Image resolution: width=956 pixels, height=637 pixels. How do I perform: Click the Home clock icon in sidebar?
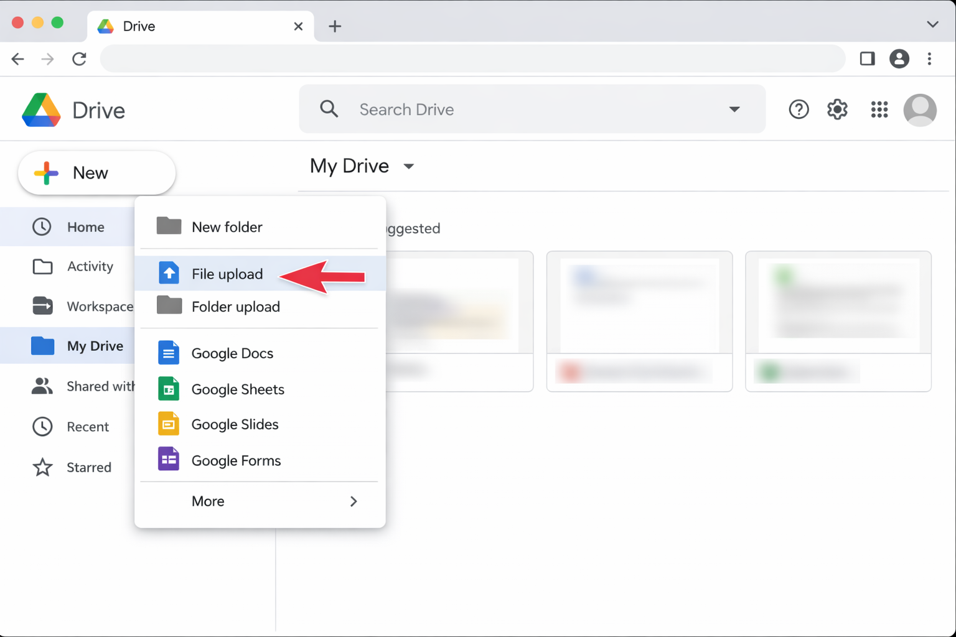point(42,226)
